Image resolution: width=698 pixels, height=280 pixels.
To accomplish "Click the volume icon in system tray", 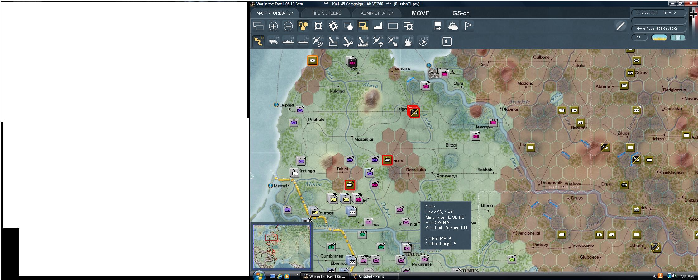I will pyautogui.click(x=675, y=276).
